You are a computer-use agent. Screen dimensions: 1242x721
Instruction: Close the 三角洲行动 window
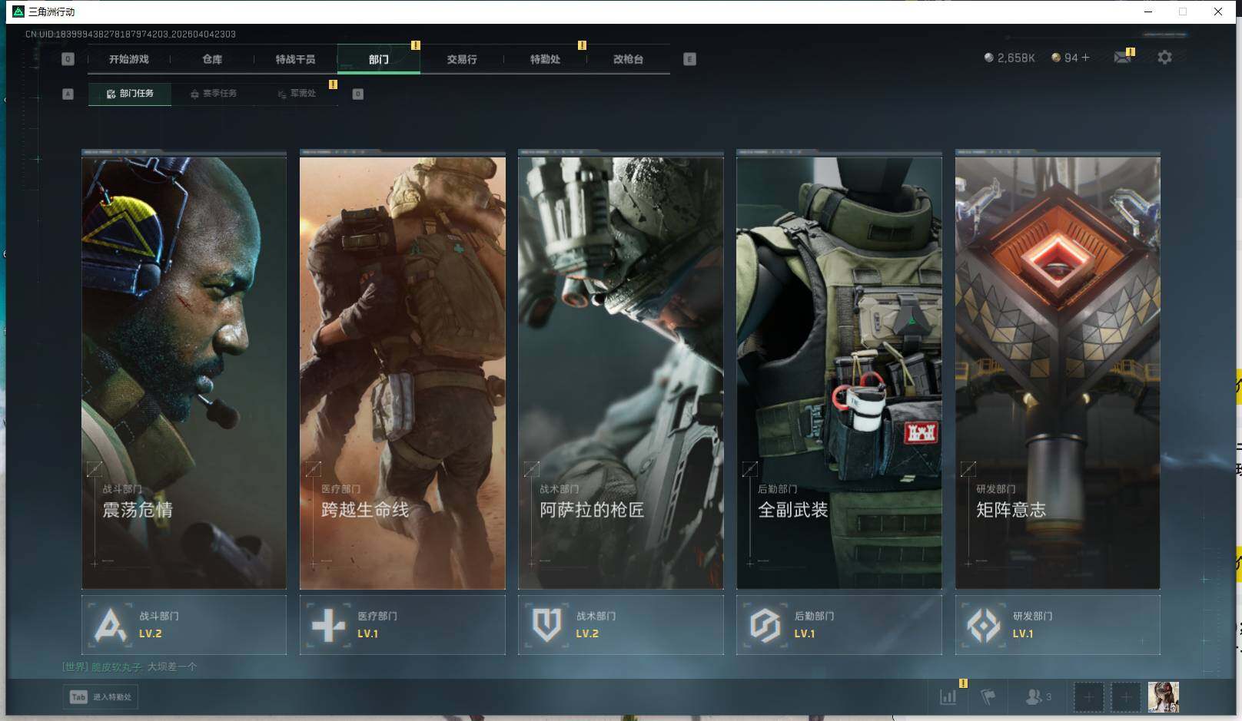(x=1218, y=12)
